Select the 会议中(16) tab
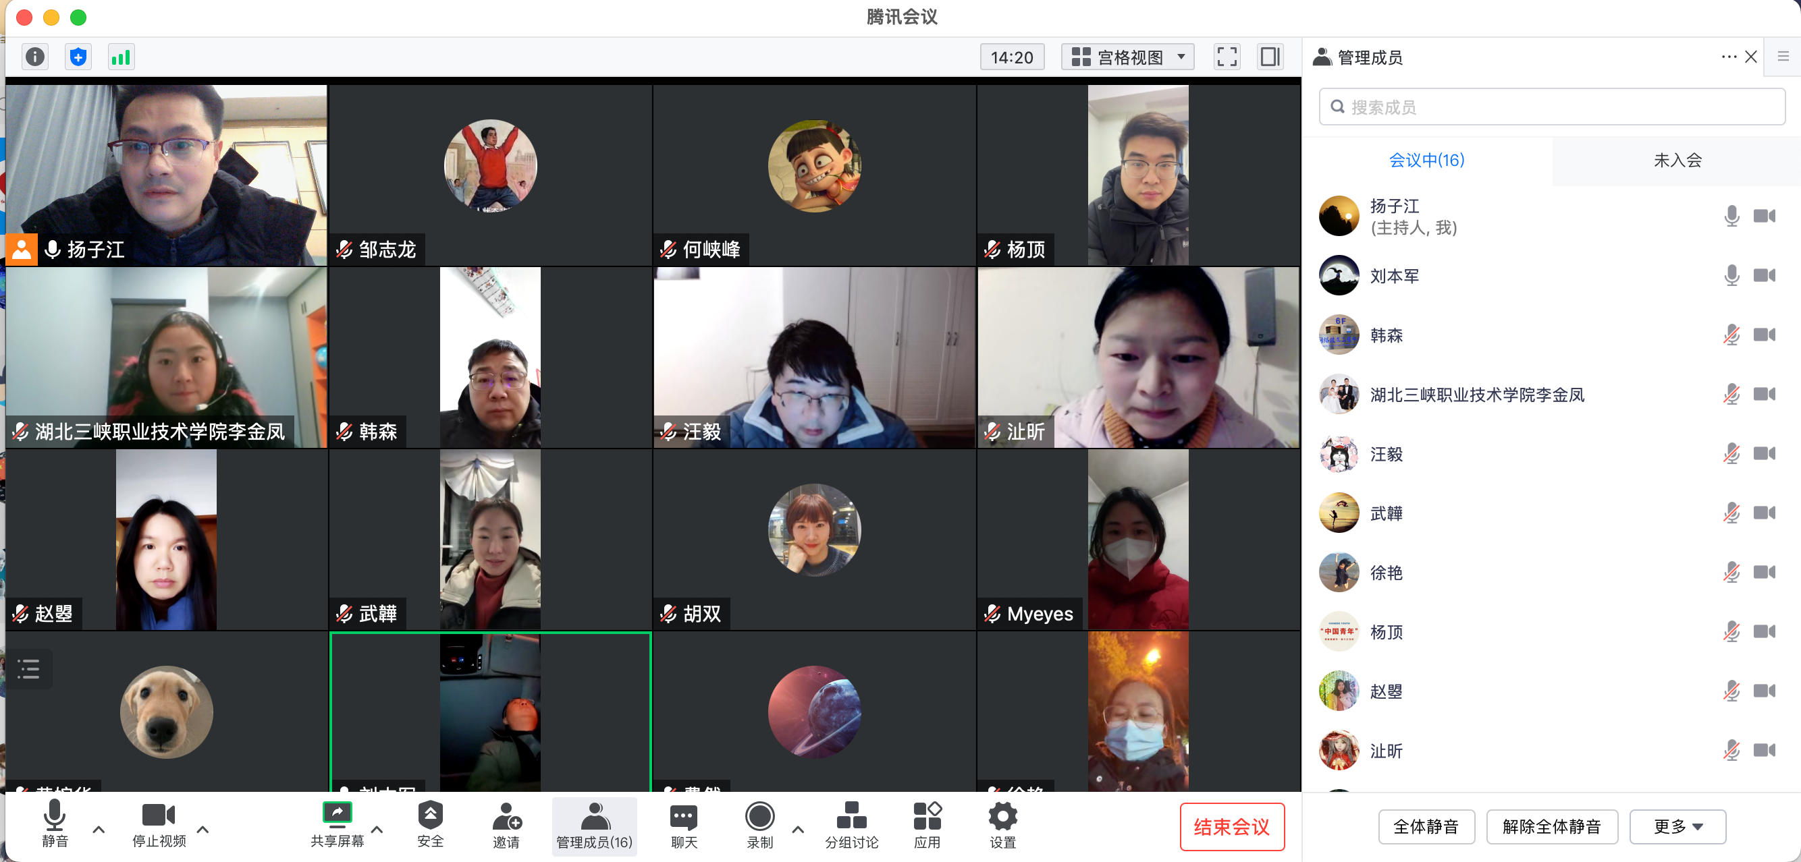Screen dimensions: 1801x862 tap(1426, 160)
